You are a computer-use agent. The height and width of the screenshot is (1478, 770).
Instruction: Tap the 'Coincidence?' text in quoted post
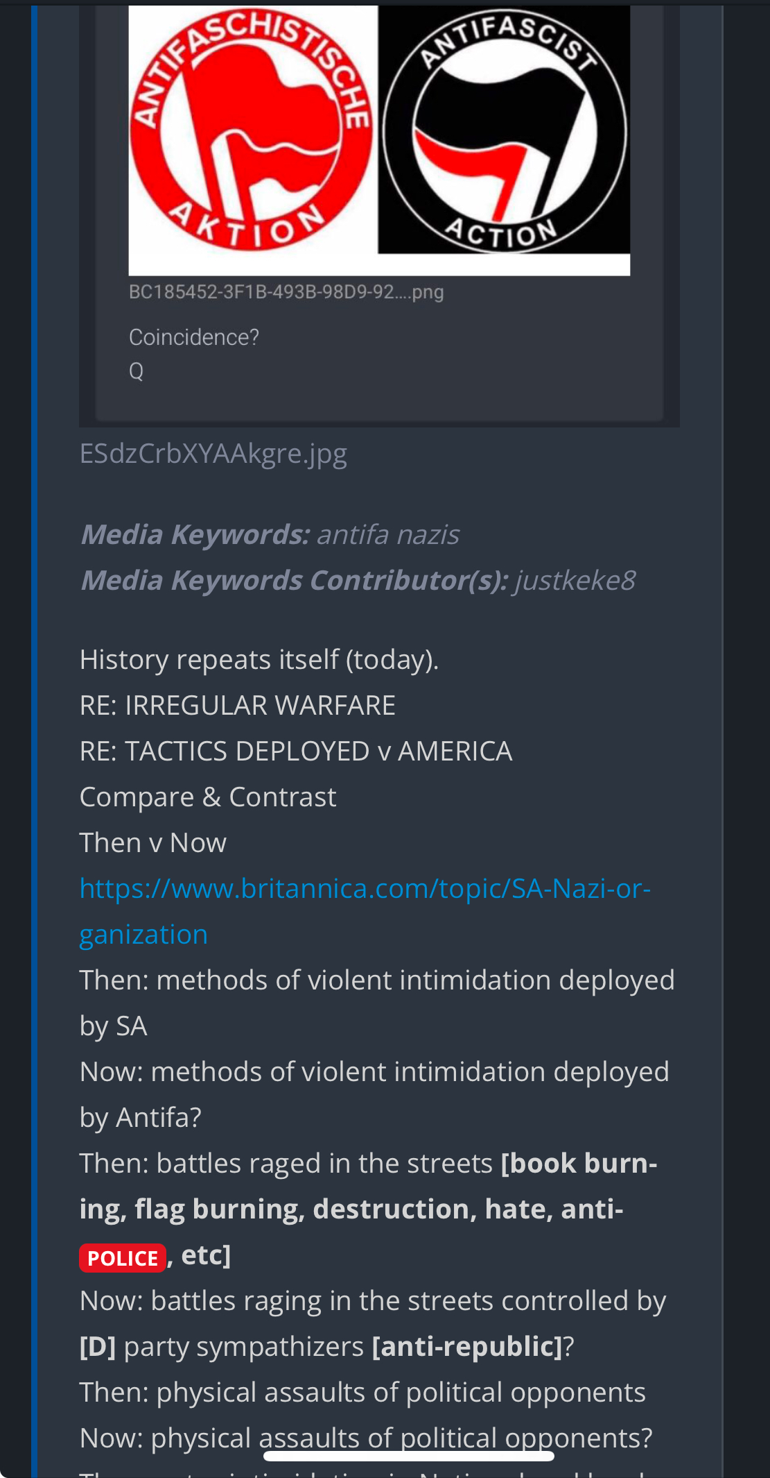click(194, 337)
